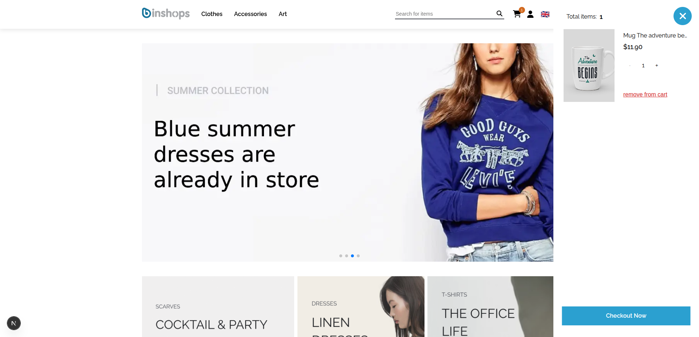The height and width of the screenshot is (337, 699).
Task: Click the user account icon
Action: point(530,14)
